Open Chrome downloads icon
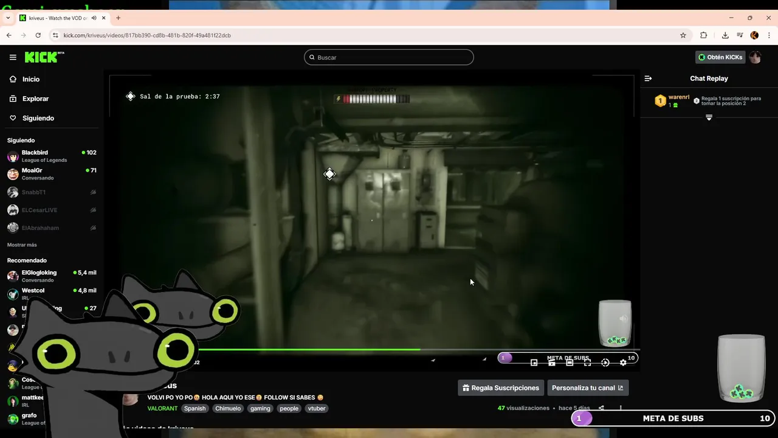Image resolution: width=778 pixels, height=438 pixels. [725, 35]
